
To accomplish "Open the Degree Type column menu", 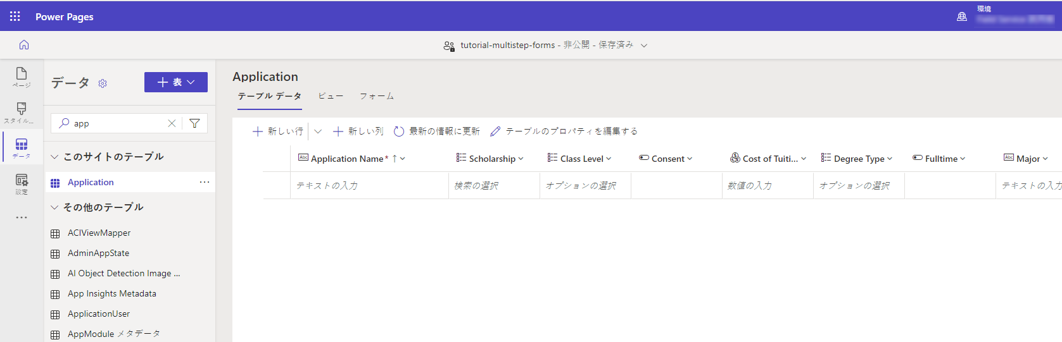I will [x=890, y=159].
